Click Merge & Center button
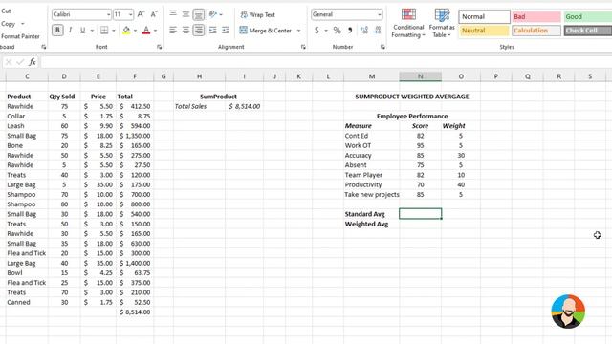This screenshot has height=344, width=612. [266, 31]
